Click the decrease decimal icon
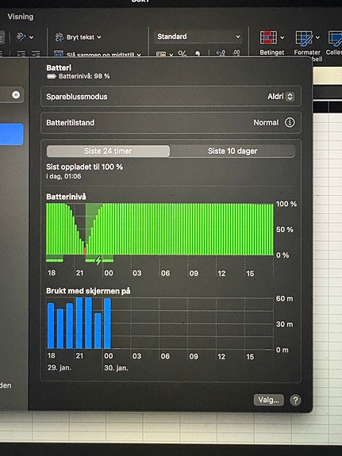The width and height of the screenshot is (342, 456). click(236, 53)
